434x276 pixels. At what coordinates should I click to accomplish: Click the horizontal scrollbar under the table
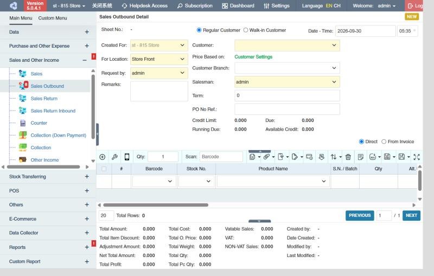pyautogui.click(x=156, y=205)
